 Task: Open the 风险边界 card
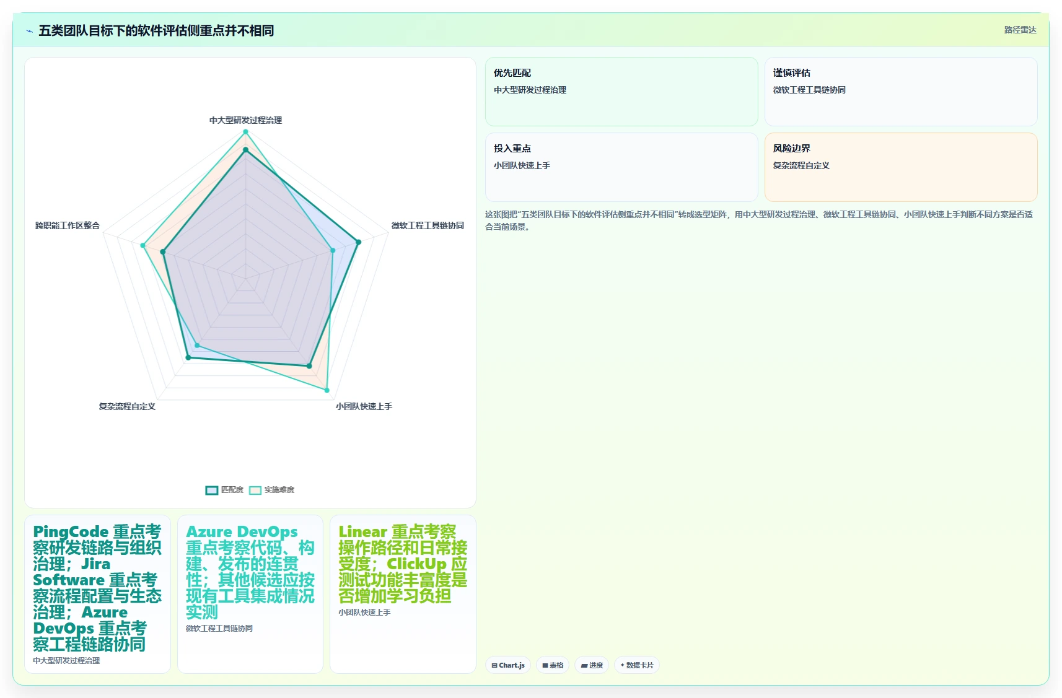point(901,167)
